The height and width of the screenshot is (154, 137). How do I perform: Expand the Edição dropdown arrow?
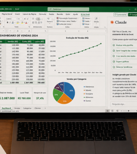pos(96,24)
